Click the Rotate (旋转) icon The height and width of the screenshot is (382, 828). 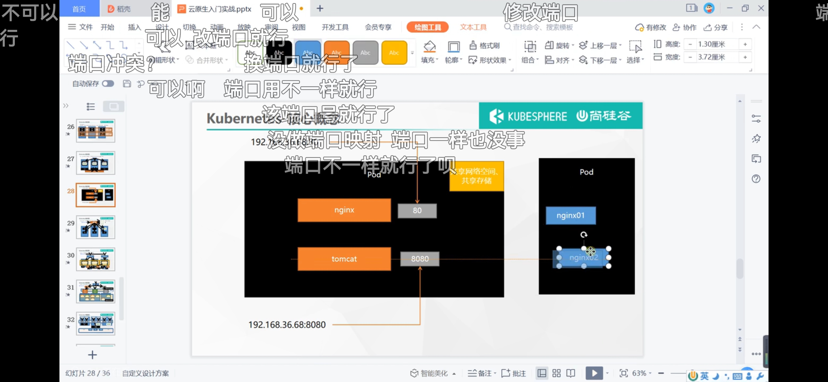pyautogui.click(x=549, y=45)
